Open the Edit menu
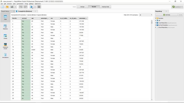 [5, 4]
